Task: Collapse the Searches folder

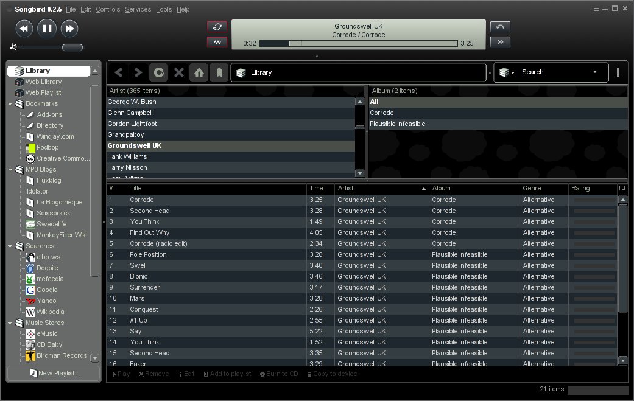Action: [10, 246]
